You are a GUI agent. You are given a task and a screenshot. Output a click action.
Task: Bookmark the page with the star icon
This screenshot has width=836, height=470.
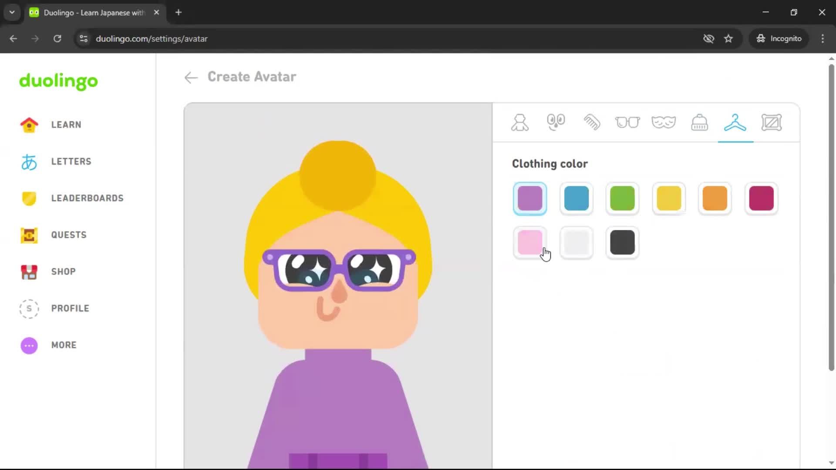[728, 38]
